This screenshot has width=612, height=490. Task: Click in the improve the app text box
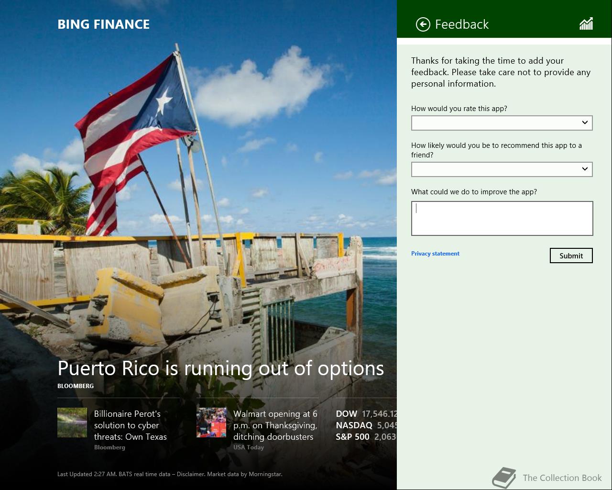(502, 218)
